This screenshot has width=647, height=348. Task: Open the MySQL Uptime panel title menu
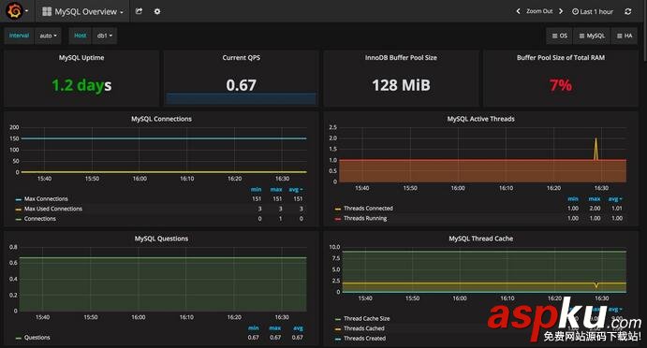[81, 58]
